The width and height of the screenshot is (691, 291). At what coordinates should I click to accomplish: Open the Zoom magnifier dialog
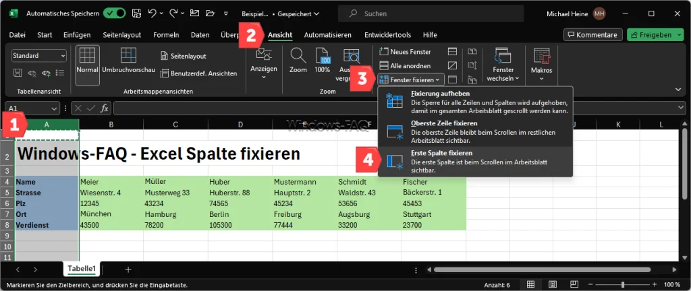(x=298, y=61)
